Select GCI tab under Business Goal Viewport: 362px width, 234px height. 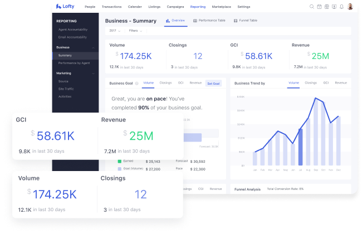(x=180, y=82)
